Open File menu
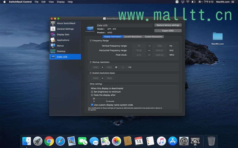Image resolution: width=238 pixels, height=148 pixels. pos(37,2)
